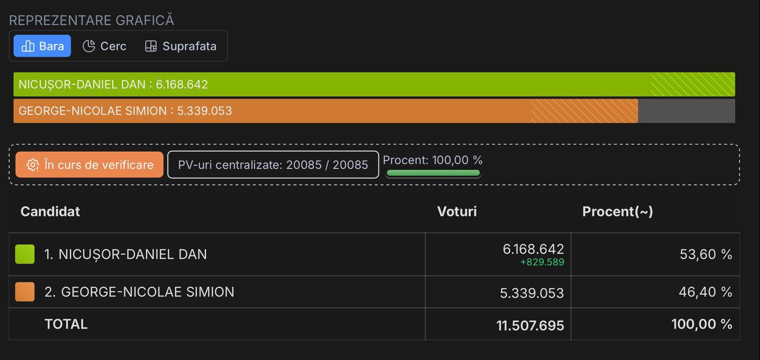Select the Bara chart view
760x360 pixels.
42,46
